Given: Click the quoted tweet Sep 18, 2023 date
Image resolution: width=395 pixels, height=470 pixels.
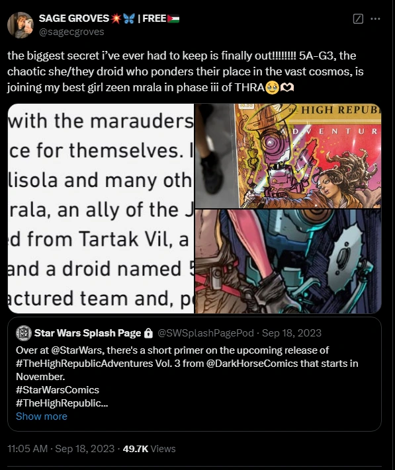Looking at the screenshot, I should [292, 333].
